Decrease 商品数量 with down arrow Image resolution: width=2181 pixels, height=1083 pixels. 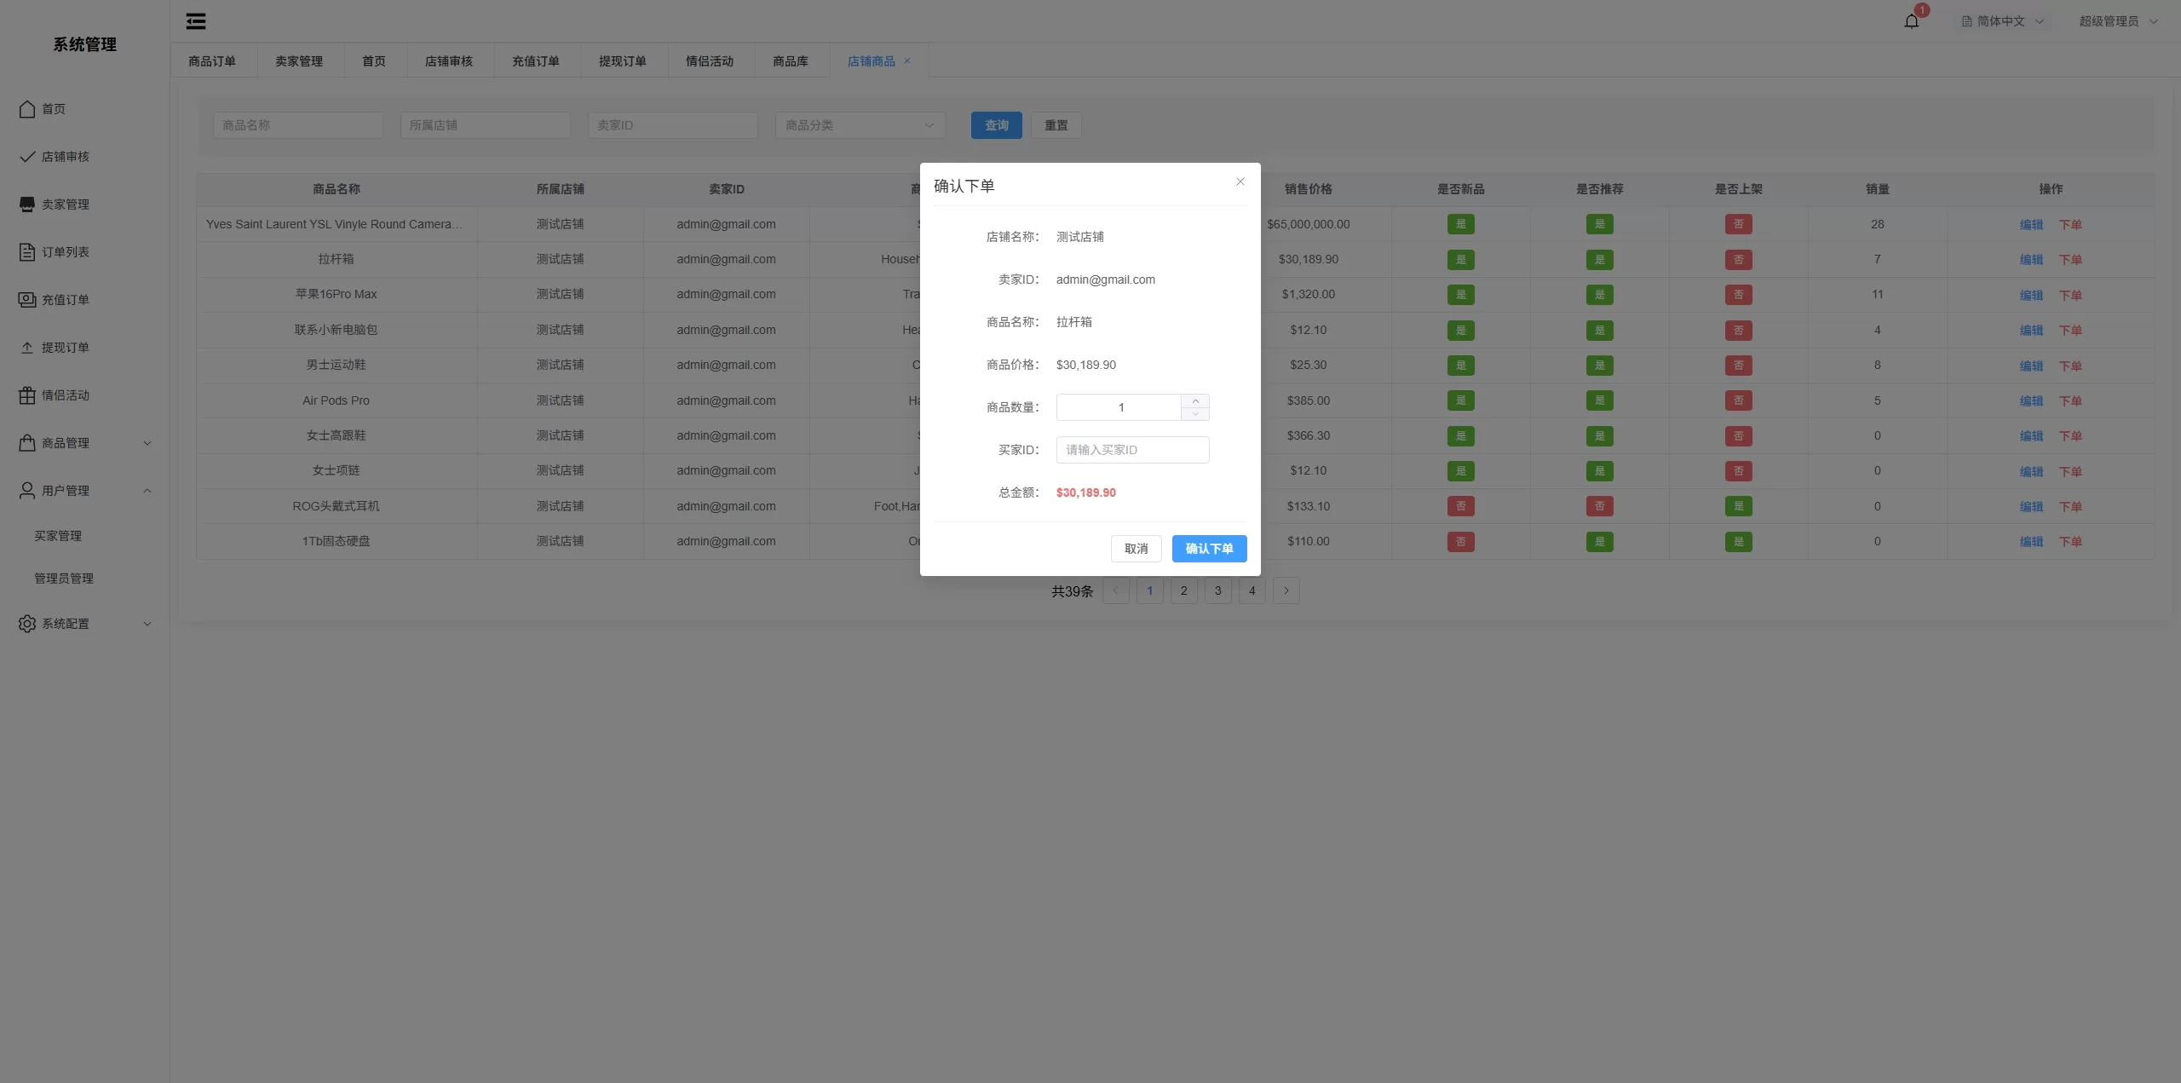click(x=1195, y=414)
